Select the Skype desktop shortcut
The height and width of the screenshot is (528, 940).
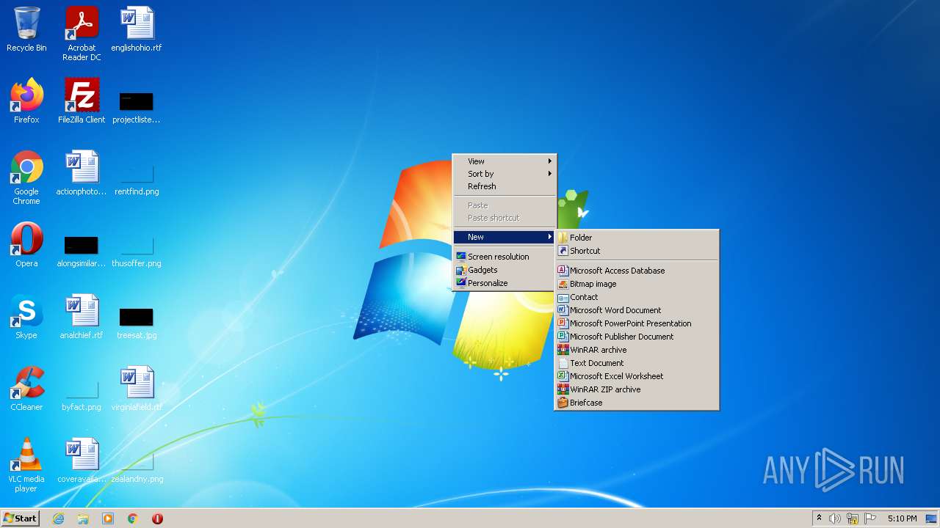pos(26,317)
